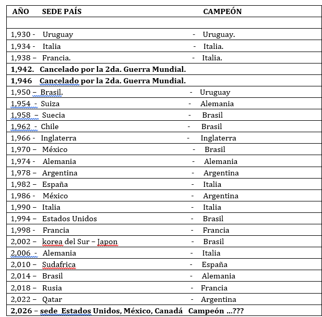Click champion Alemania in the 1,954 row
Viewport: 322px width, 317px height.
pyautogui.click(x=217, y=104)
